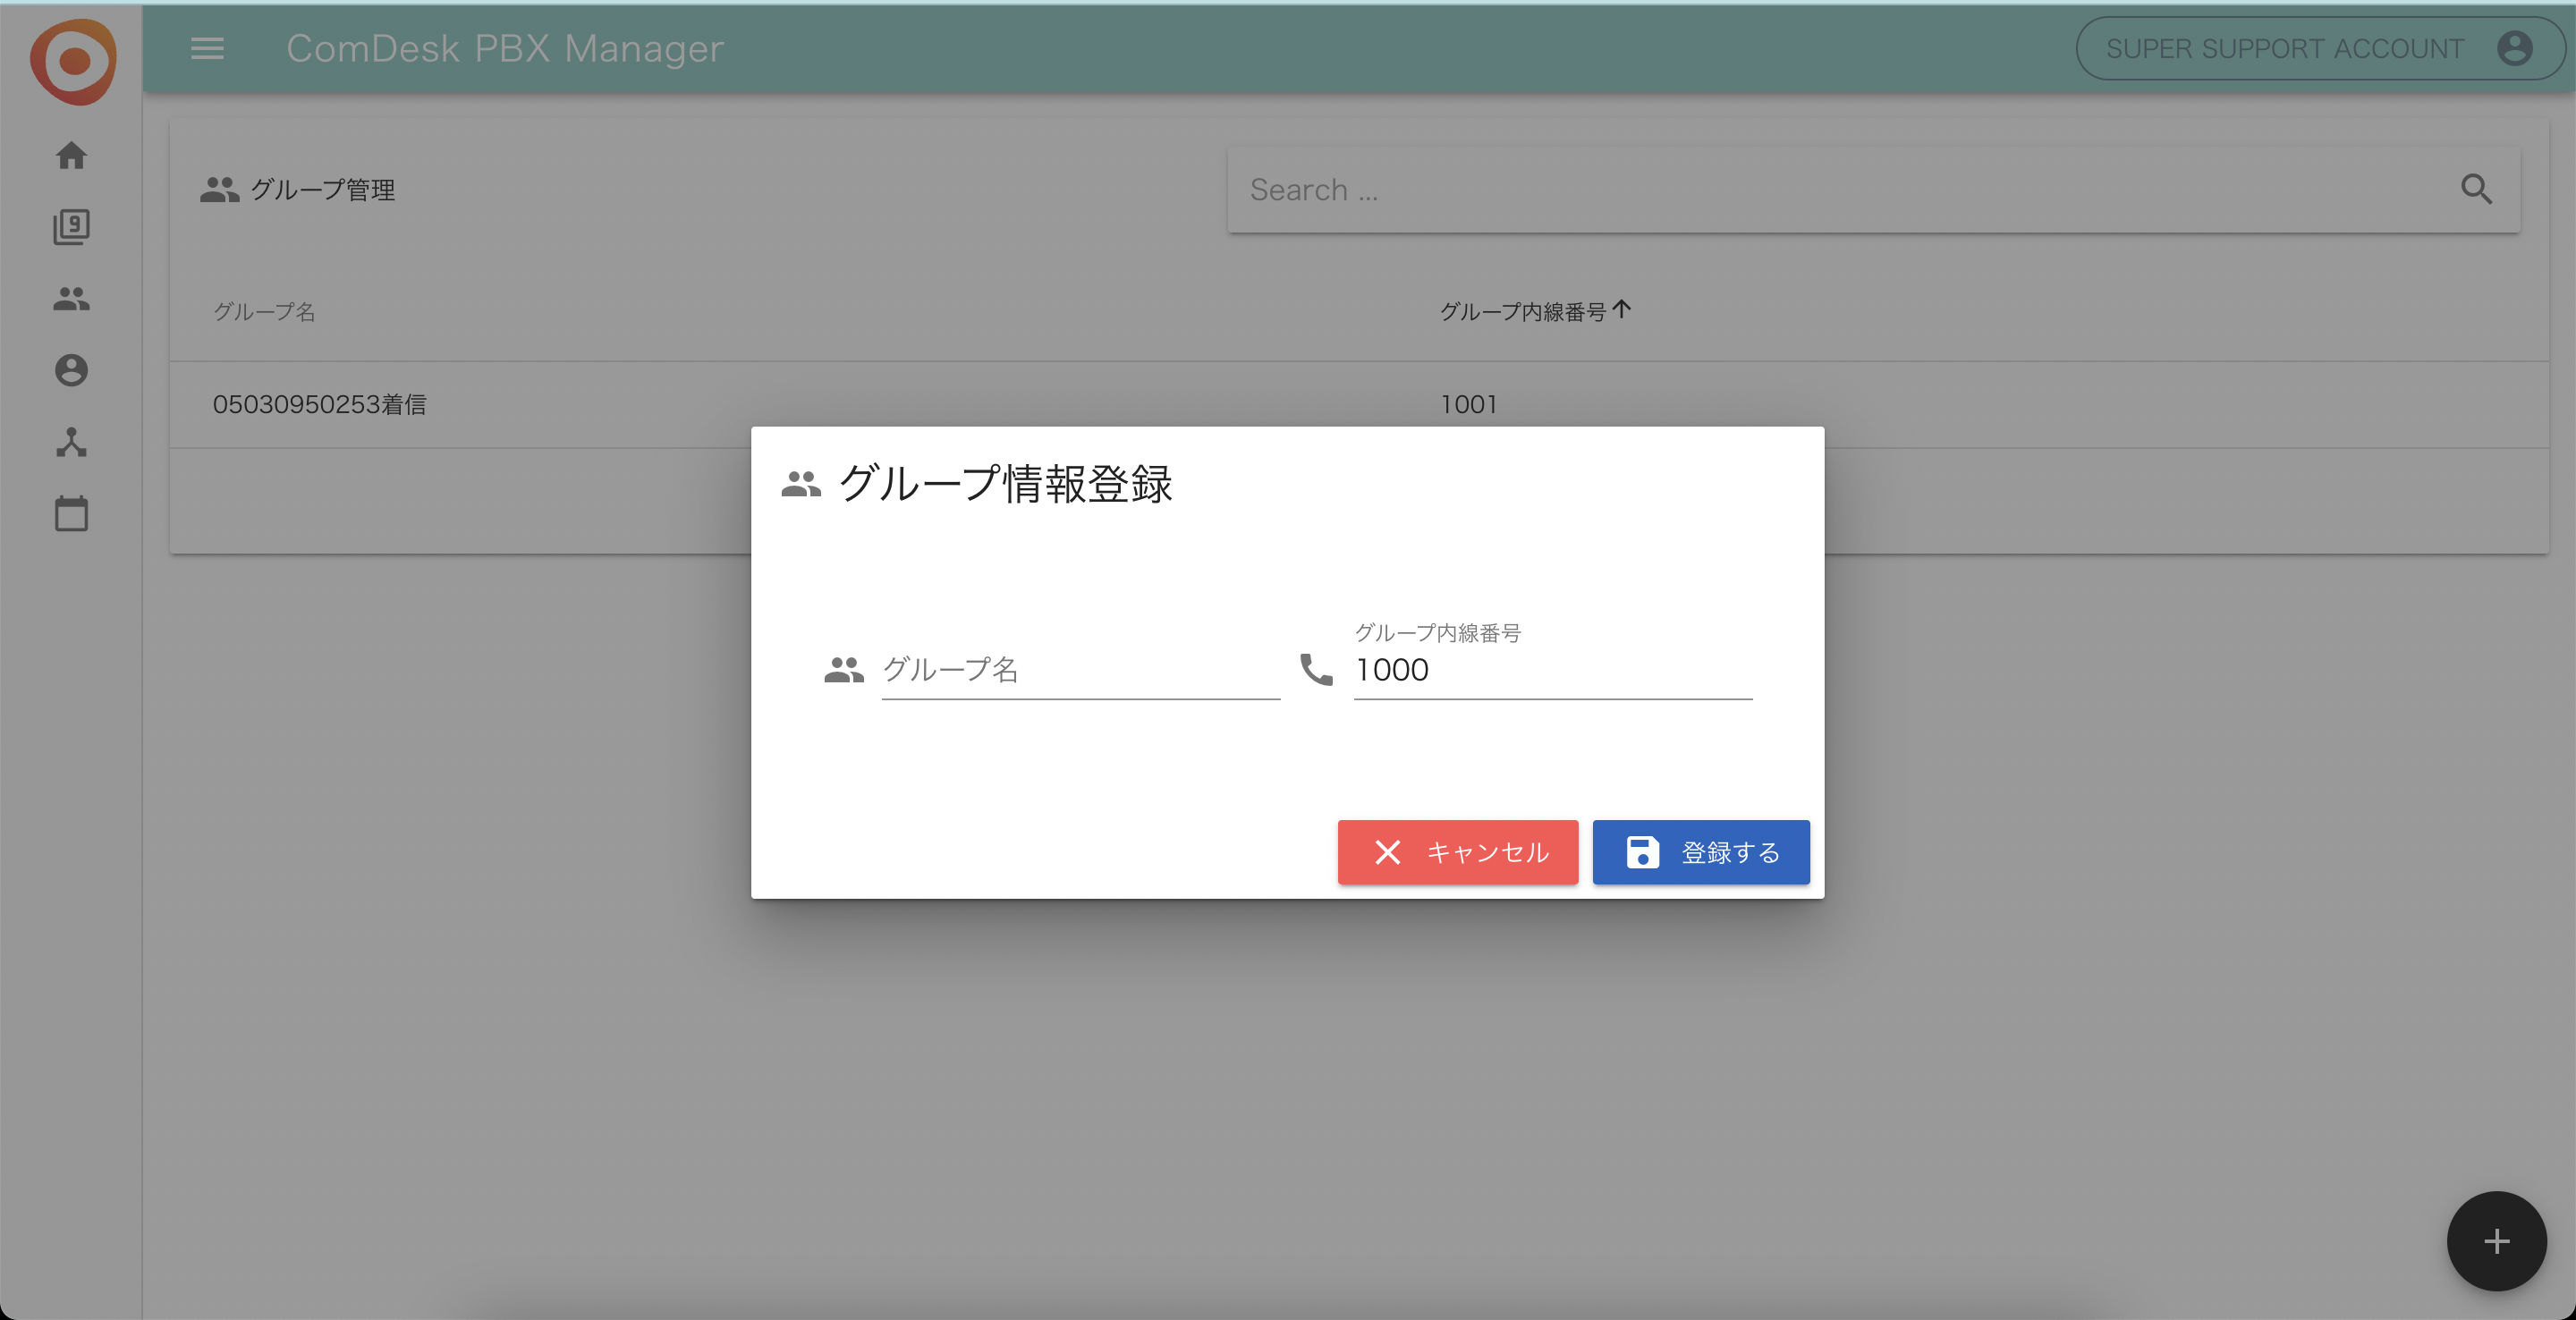Image resolution: width=2576 pixels, height=1320 pixels.
Task: Select the row for 05030950253着信
Action: [319, 404]
